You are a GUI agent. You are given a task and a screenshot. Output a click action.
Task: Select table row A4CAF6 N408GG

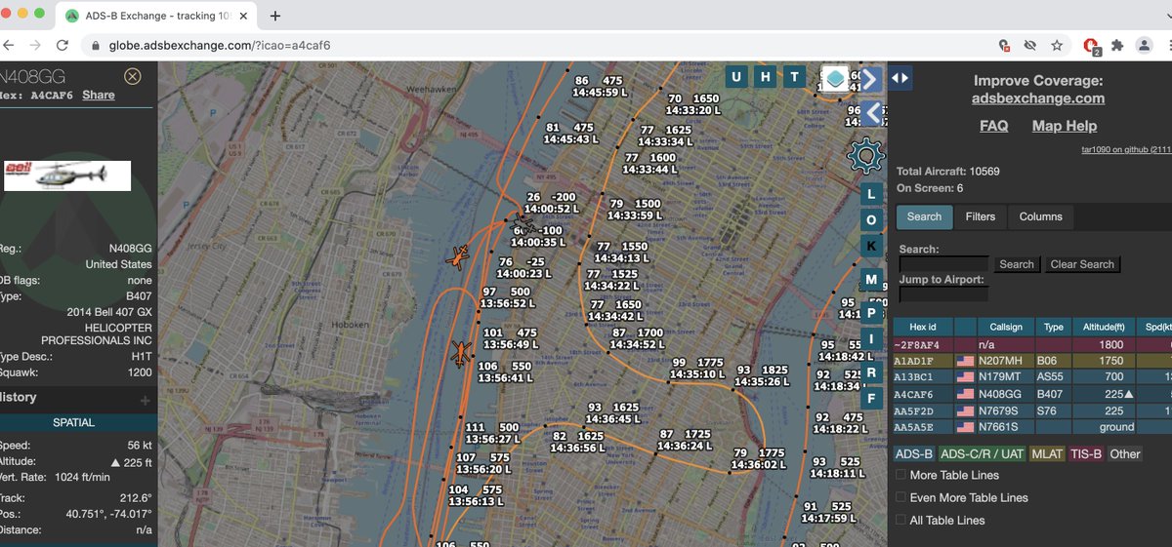point(1032,394)
